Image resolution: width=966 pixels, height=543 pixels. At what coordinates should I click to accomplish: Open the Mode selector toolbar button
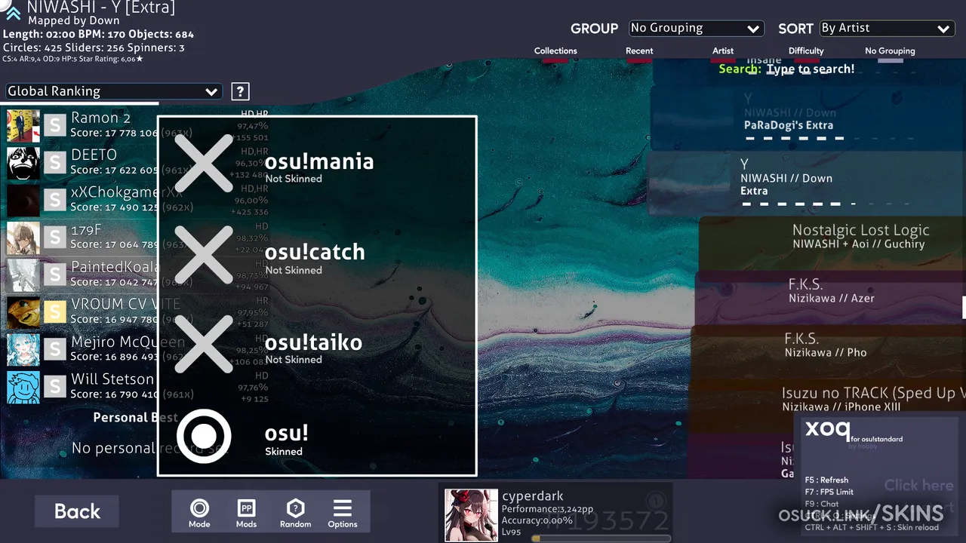pos(199,513)
